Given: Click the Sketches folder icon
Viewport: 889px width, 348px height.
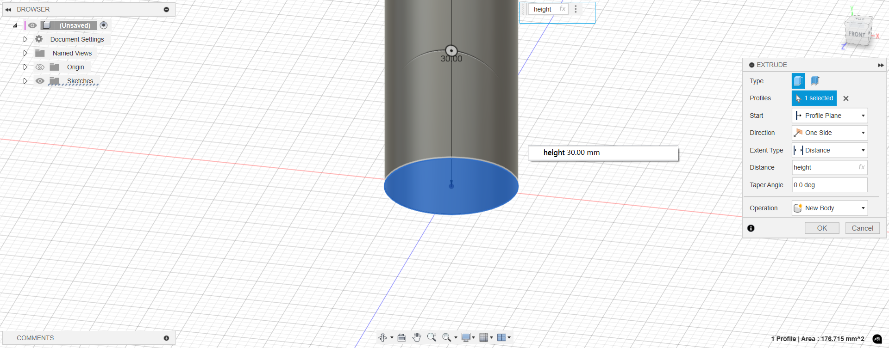Looking at the screenshot, I should (x=55, y=81).
